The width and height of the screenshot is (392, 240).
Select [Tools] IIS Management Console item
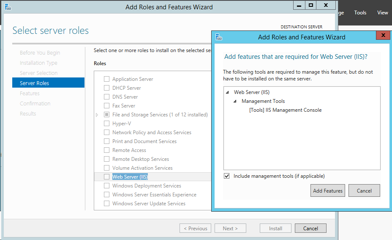tap(285, 110)
